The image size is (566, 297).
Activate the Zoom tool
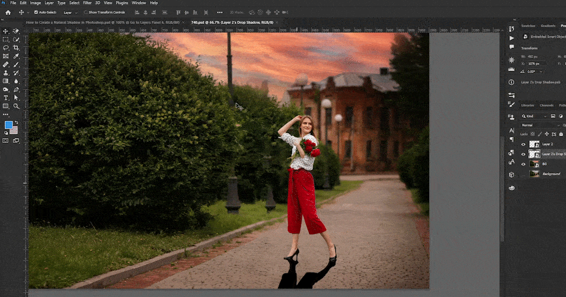(16, 106)
